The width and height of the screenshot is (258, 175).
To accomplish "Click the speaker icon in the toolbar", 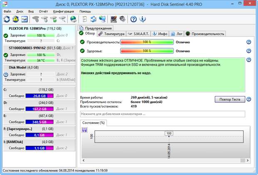I will (x=122, y=19).
